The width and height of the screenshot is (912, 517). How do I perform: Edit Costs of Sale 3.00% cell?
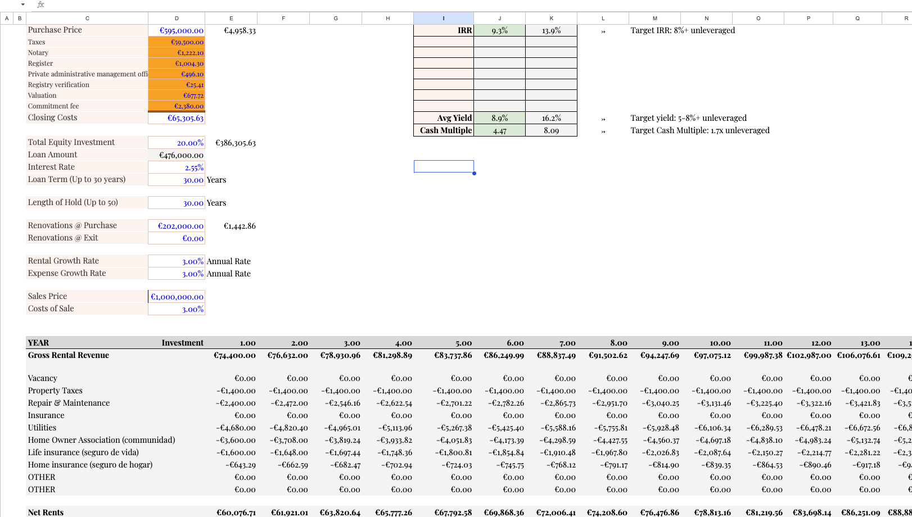coord(177,309)
